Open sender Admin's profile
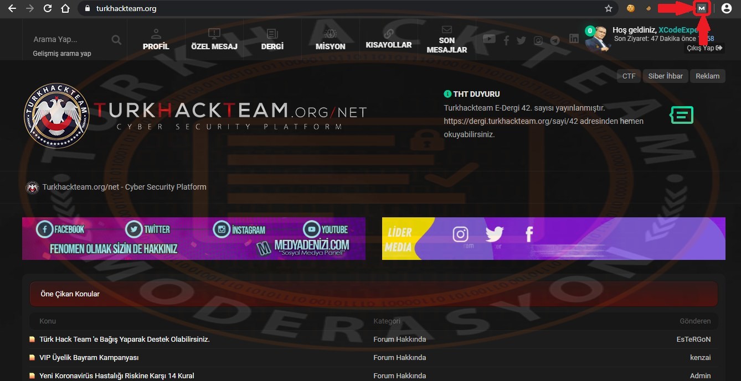This screenshot has height=381, width=741. [x=700, y=375]
